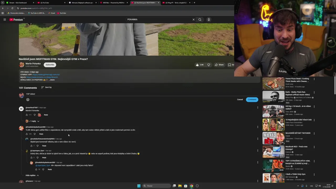
Task: Open options for the TLDR comment
Action: [x=258, y=127]
